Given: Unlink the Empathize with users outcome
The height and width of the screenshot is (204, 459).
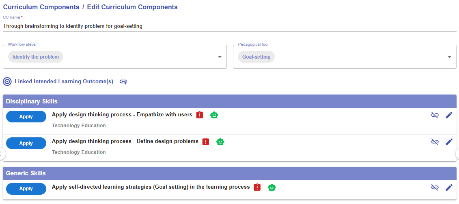Looking at the screenshot, I should click(435, 115).
